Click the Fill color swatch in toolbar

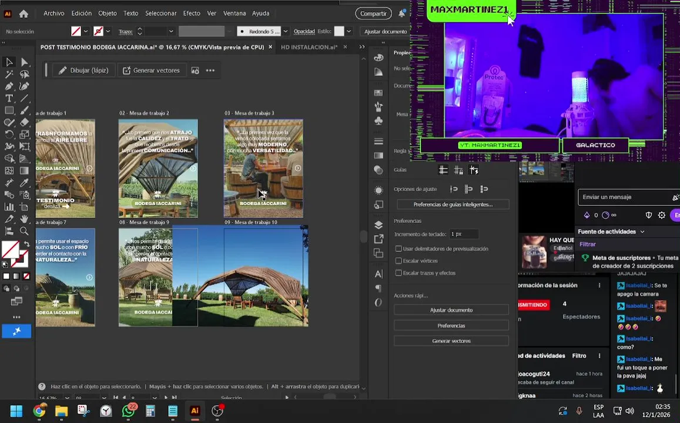[x=9, y=250]
